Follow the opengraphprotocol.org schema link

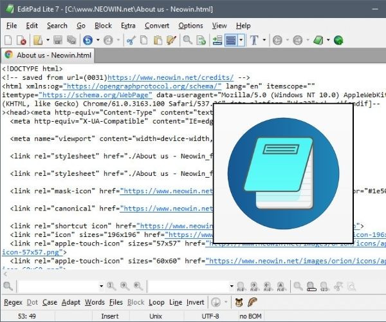pyautogui.click(x=142, y=86)
